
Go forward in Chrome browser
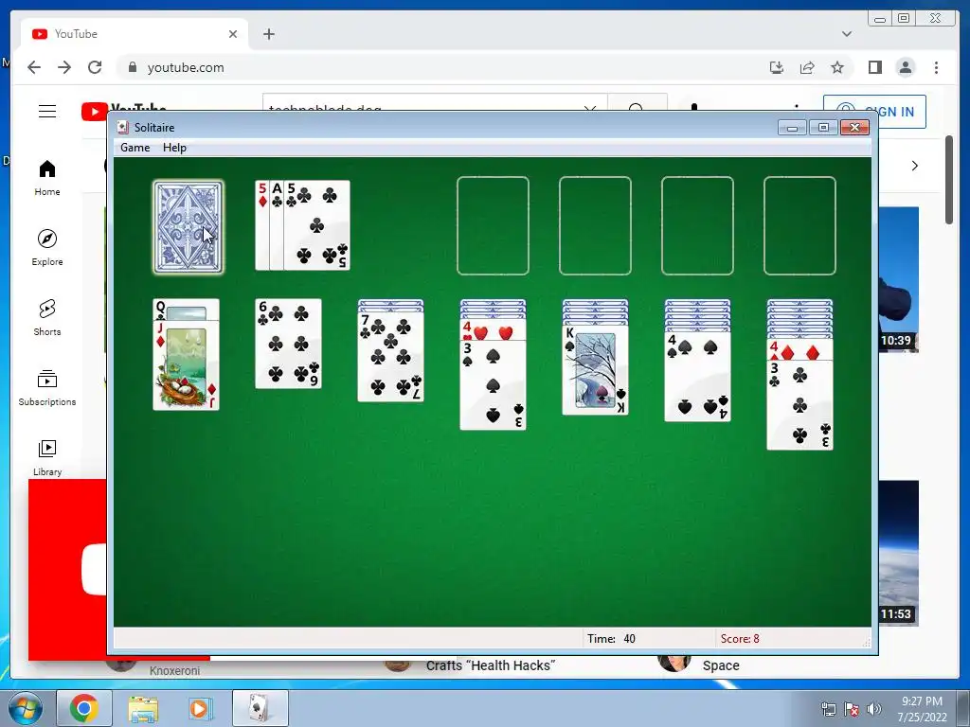coord(64,67)
